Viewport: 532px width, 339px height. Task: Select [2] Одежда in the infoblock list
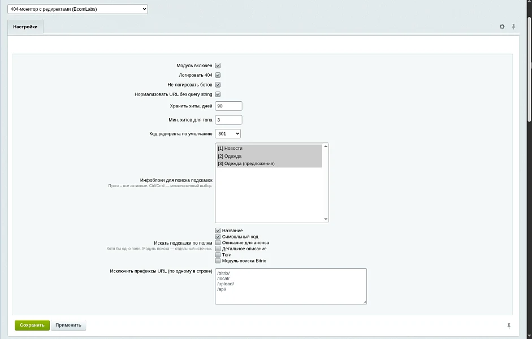pos(270,156)
